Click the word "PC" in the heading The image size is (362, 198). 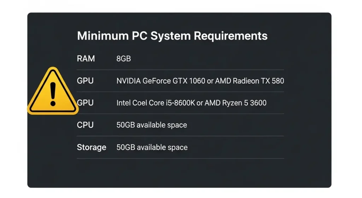pos(139,36)
